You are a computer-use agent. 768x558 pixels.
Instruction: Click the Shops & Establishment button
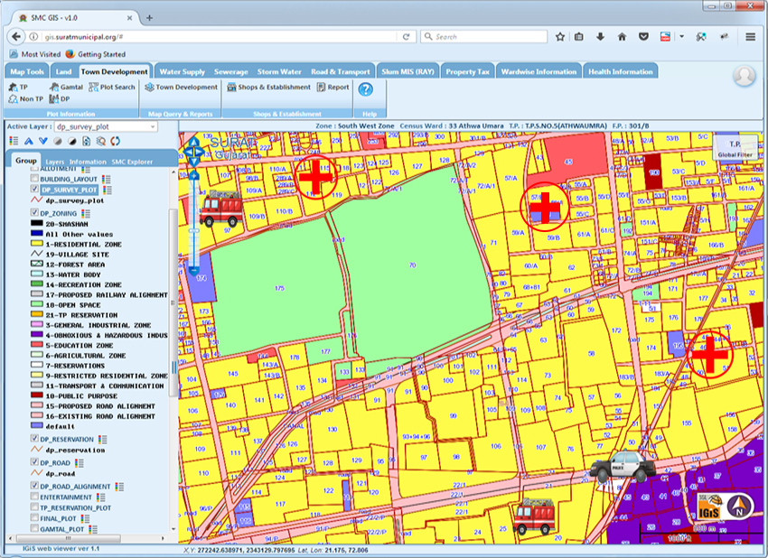[268, 87]
